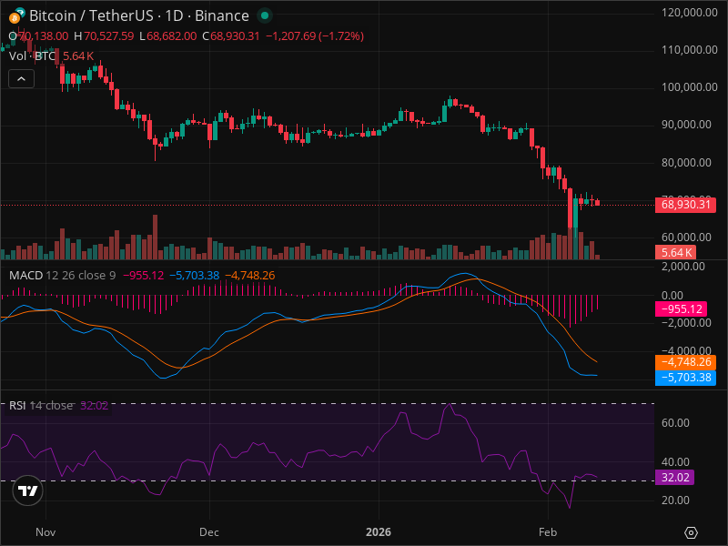Click the 100,000.00 price axis value
The width and height of the screenshot is (728, 546).
(x=689, y=87)
